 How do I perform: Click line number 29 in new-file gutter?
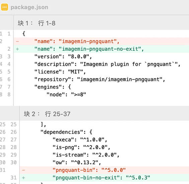click(x=13, y=155)
